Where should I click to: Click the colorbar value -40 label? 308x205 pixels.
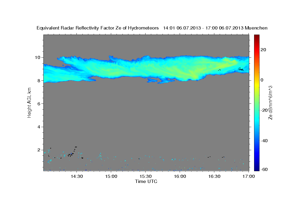[x=264, y=141]
